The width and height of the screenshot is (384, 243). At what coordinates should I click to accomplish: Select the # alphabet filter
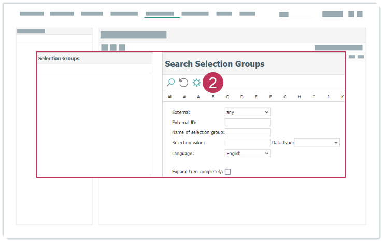pyautogui.click(x=184, y=97)
